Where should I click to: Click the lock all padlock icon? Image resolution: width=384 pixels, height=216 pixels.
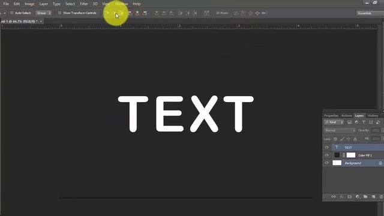pos(355,139)
